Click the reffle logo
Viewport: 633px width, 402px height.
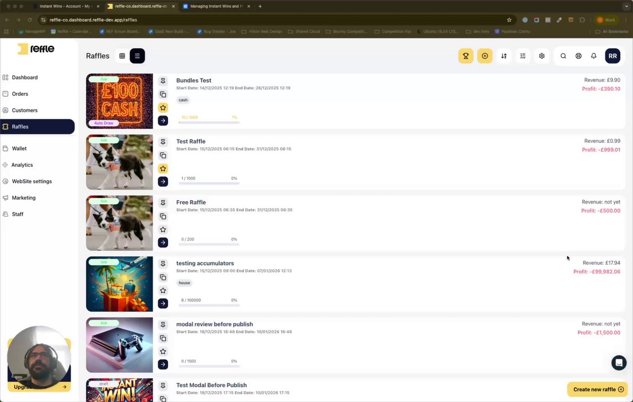tap(36, 49)
